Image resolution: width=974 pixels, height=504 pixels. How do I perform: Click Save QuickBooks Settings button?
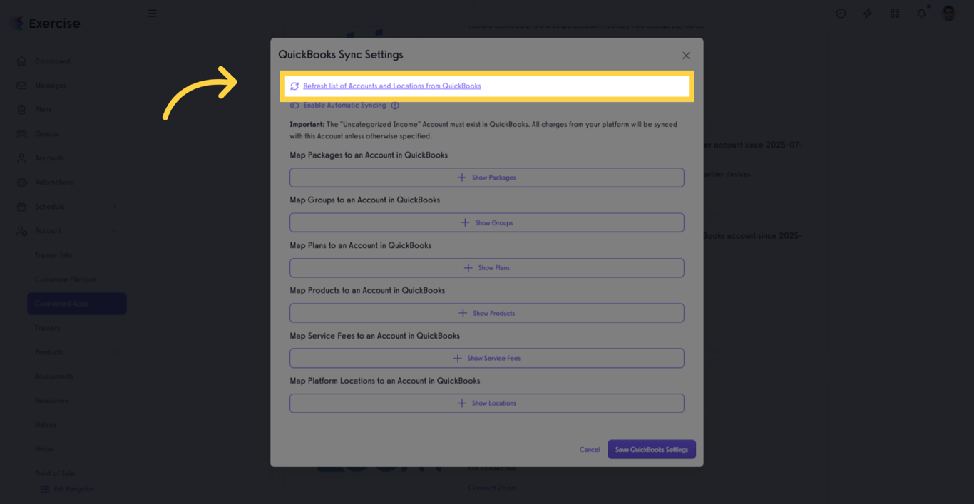[x=651, y=450]
